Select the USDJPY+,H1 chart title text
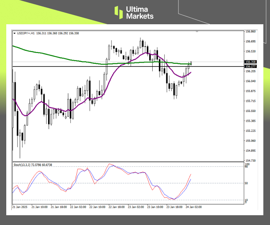This screenshot has width=270, height=225. (27, 34)
